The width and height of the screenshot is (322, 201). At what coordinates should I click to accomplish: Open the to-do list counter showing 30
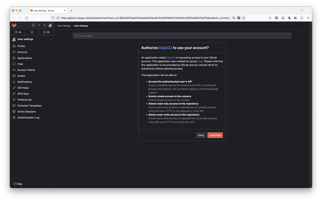click(x=46, y=32)
